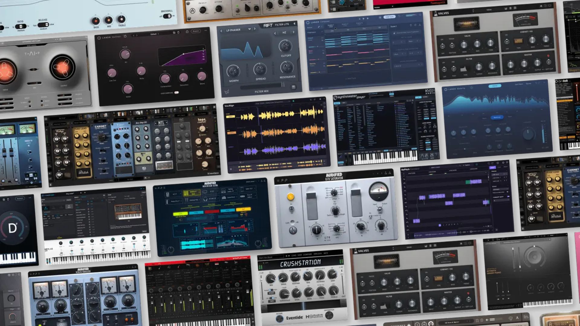This screenshot has height=326, width=580.
Task: Click the randomize grid icon beside Filter Mix
Action: (x=293, y=87)
